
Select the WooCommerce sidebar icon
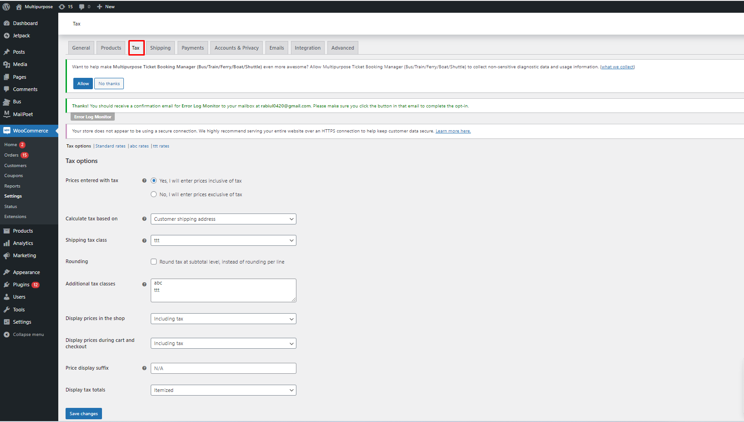point(7,131)
